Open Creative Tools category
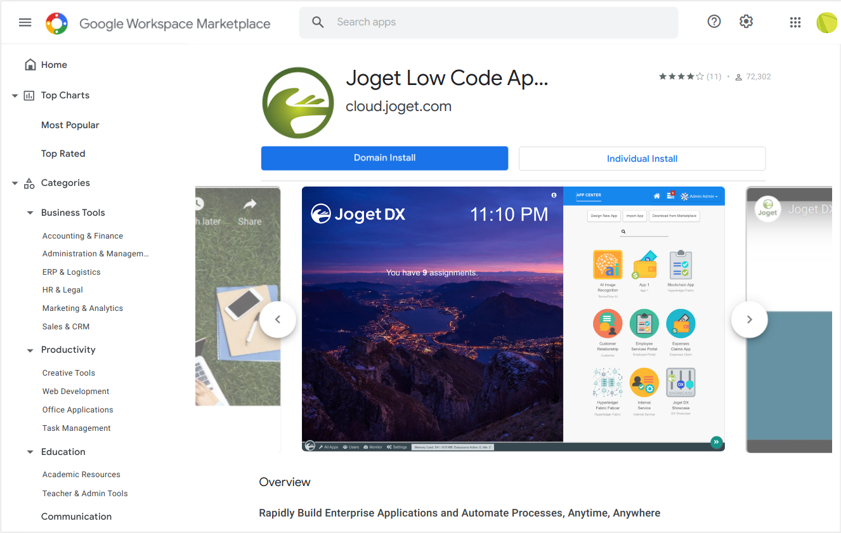 click(68, 373)
